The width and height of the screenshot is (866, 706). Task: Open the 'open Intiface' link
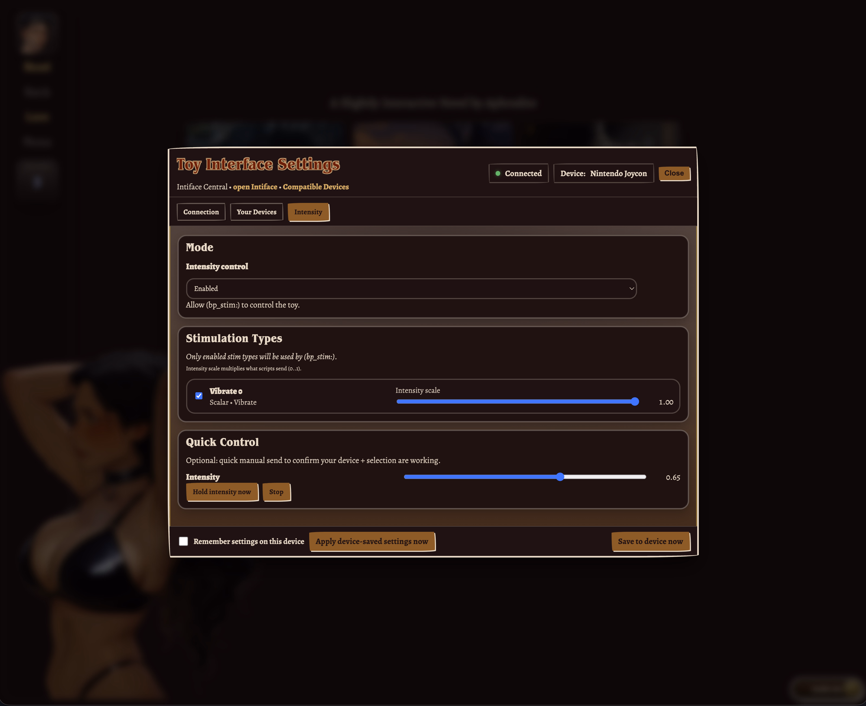[255, 187]
